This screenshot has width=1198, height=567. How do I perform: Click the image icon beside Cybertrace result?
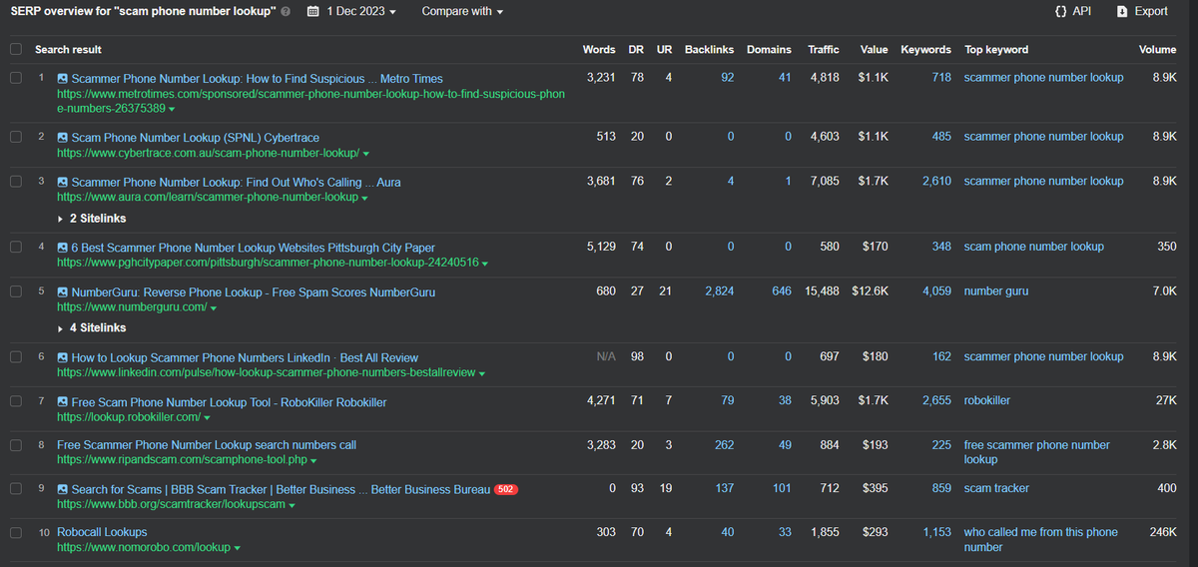coord(63,138)
